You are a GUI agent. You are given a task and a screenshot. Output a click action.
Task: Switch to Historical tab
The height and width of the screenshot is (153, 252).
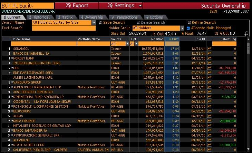click(40, 17)
